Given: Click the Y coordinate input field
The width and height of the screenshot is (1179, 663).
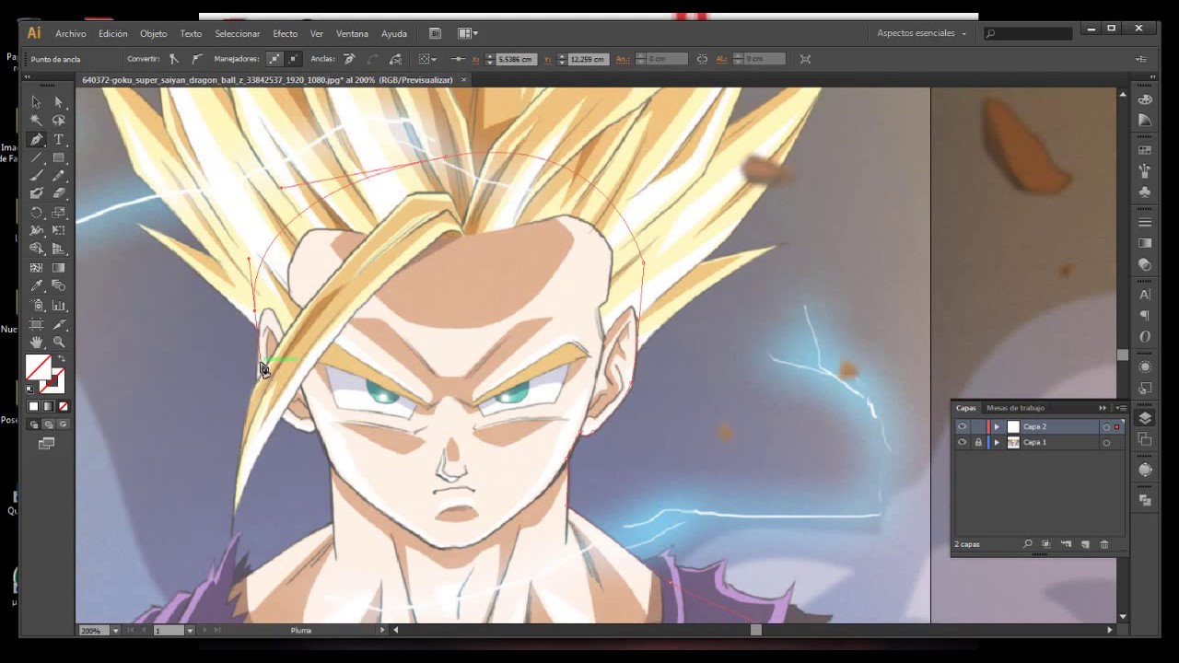Looking at the screenshot, I should click(588, 59).
